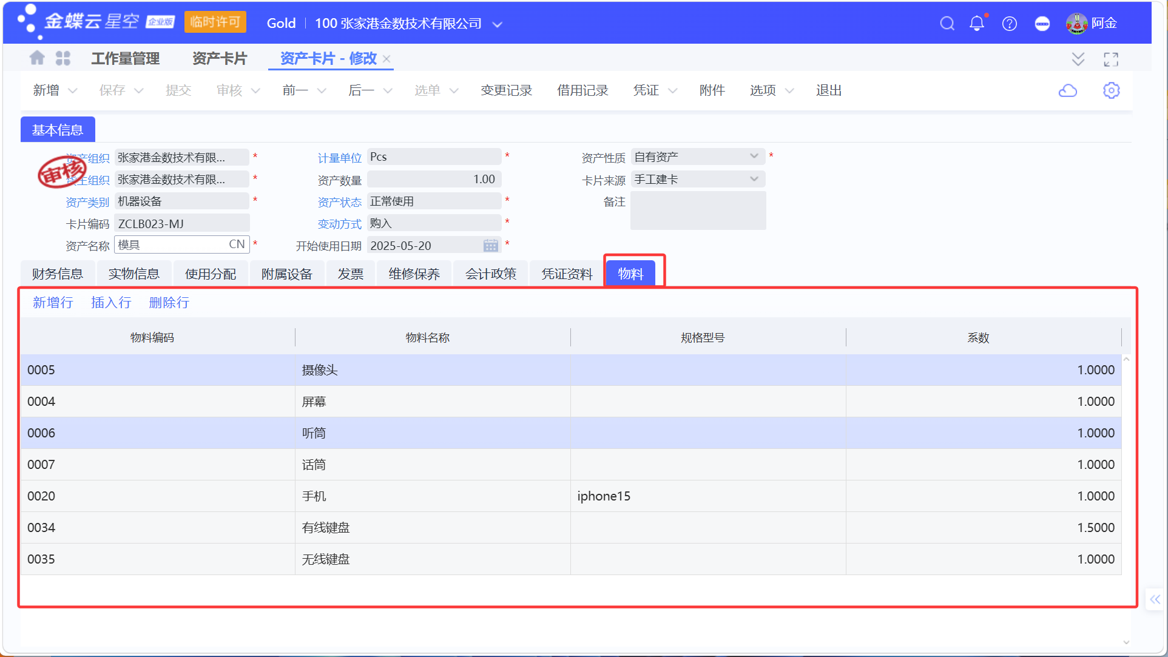Click the 计量单位 field label link
This screenshot has height=657, width=1168.
[339, 158]
